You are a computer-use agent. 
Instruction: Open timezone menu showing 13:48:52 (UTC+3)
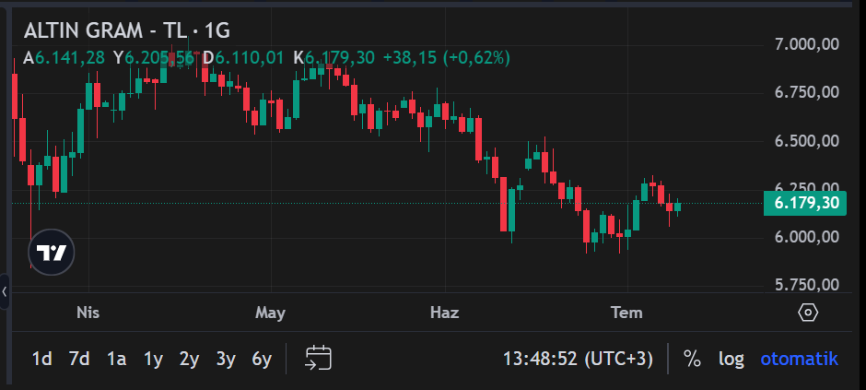point(578,359)
